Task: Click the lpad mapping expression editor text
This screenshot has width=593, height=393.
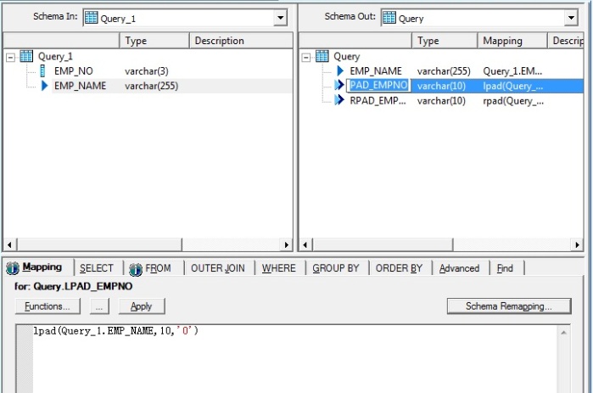Action: click(x=115, y=331)
